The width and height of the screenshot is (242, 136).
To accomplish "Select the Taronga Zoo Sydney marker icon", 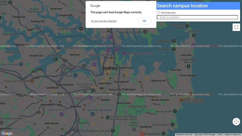I will pos(145,32).
